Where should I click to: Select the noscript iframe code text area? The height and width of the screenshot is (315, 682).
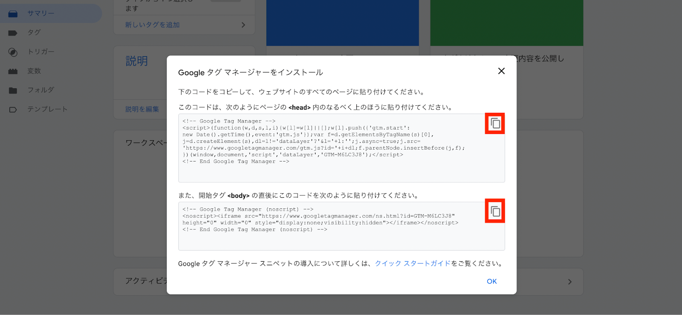tap(341, 226)
